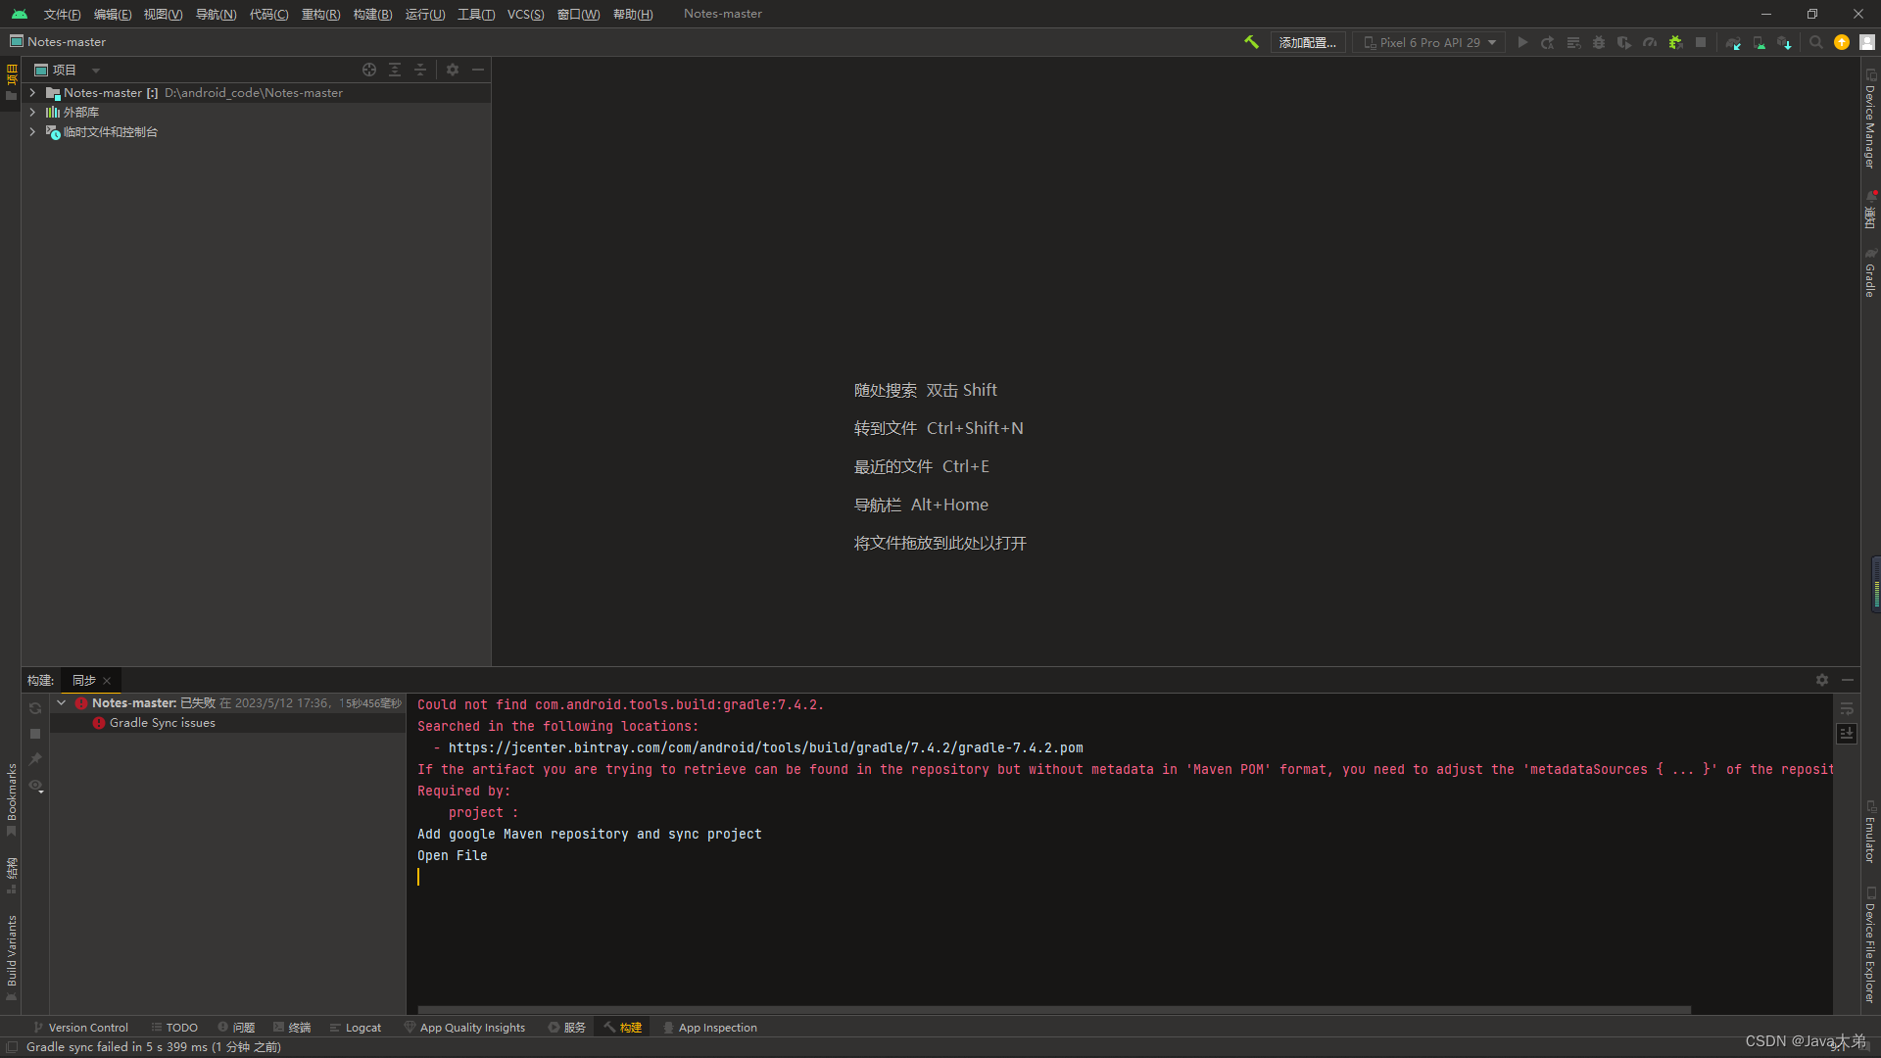1881x1058 pixels.
Task: Toggle Bookmarks side tool window
Action: point(12,799)
